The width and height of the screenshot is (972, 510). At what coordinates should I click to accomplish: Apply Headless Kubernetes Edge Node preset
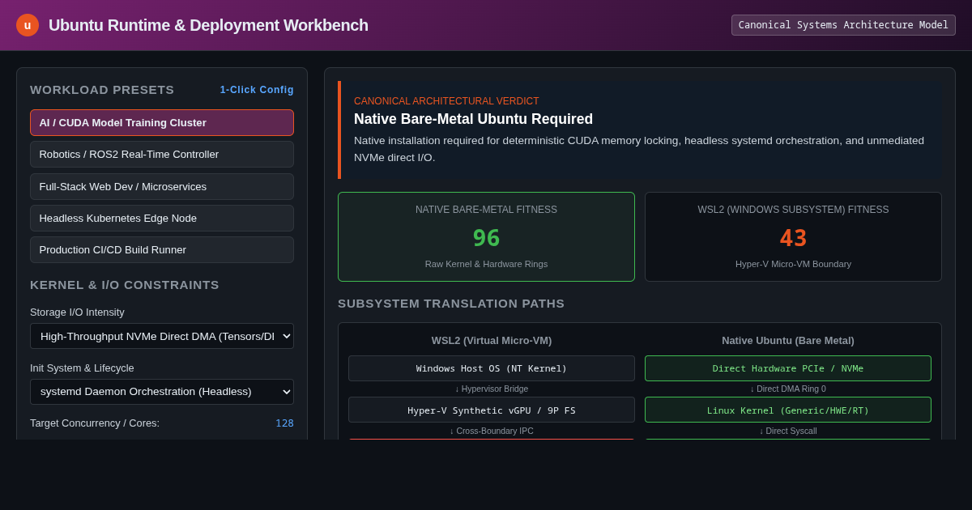coord(162,218)
